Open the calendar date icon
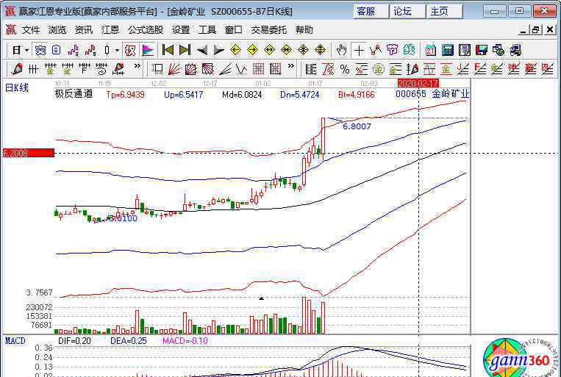 point(429,50)
